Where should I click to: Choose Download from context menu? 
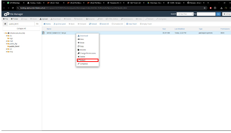point(87,36)
